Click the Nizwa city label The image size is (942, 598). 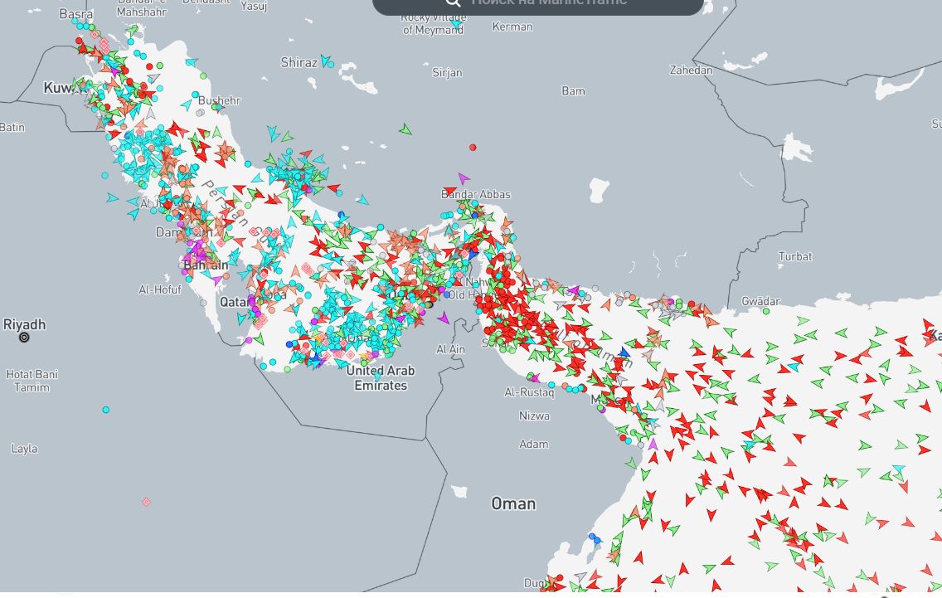point(534,416)
